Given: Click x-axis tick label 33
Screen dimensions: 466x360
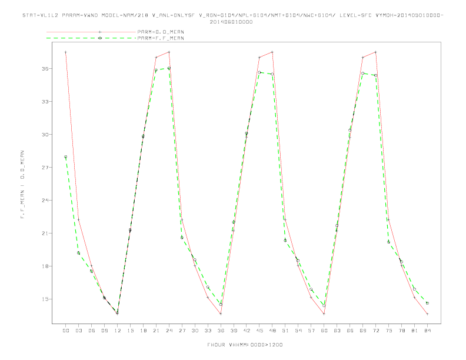Looking at the screenshot, I should pyautogui.click(x=208, y=331).
